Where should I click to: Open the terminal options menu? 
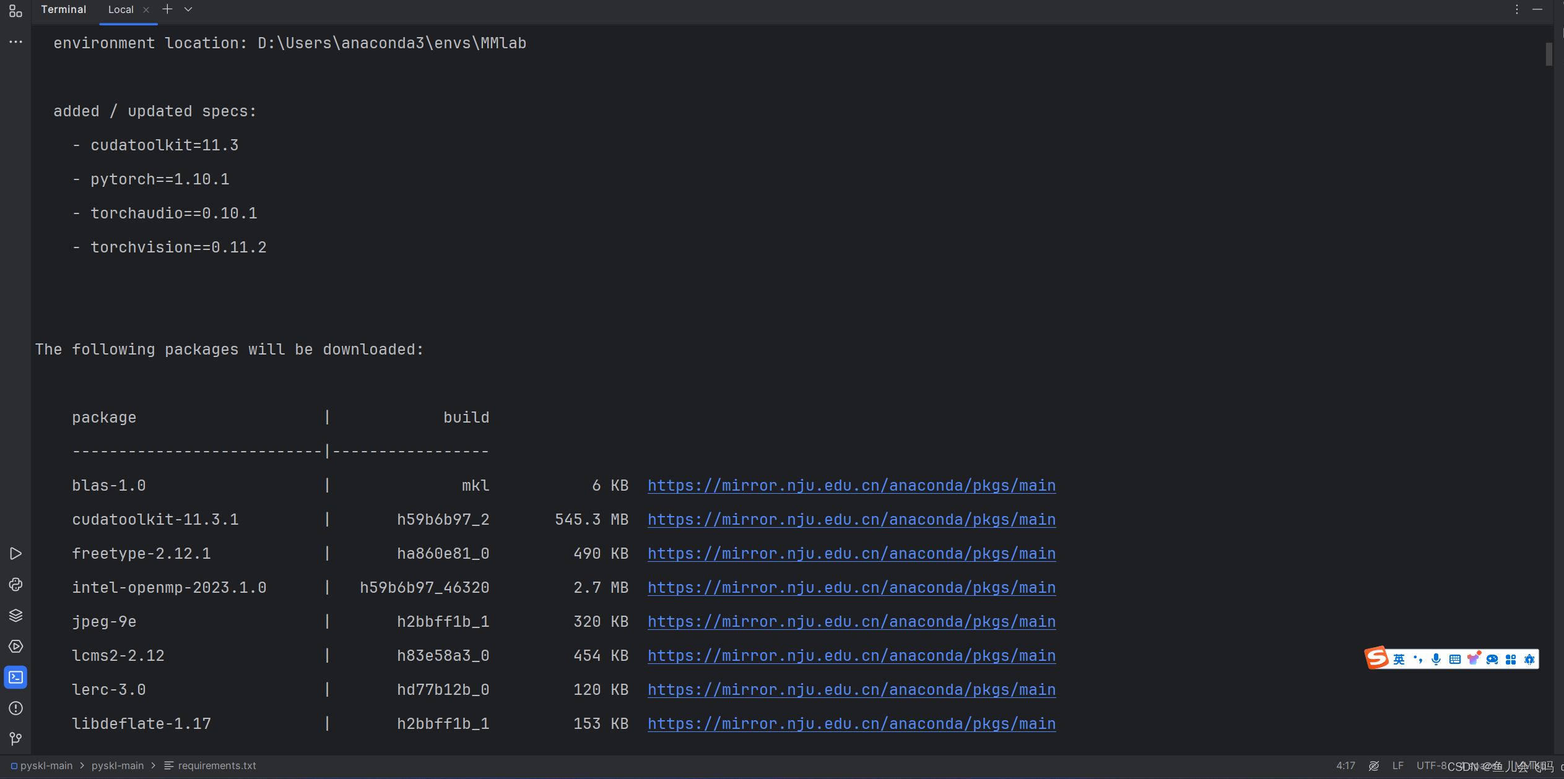pyautogui.click(x=1516, y=9)
